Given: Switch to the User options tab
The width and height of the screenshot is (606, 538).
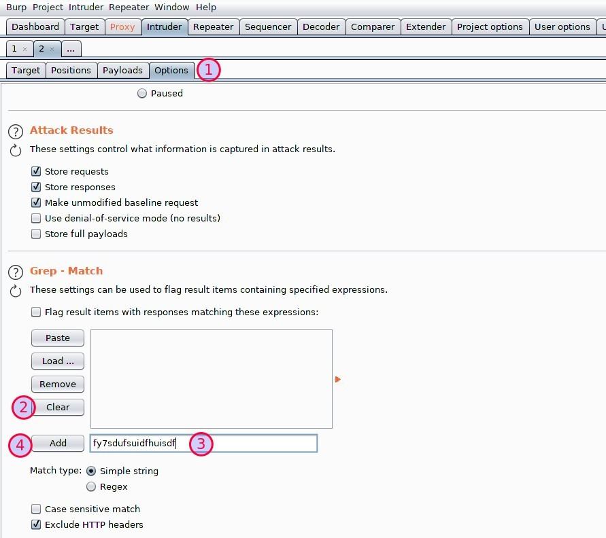Looking at the screenshot, I should pyautogui.click(x=562, y=27).
